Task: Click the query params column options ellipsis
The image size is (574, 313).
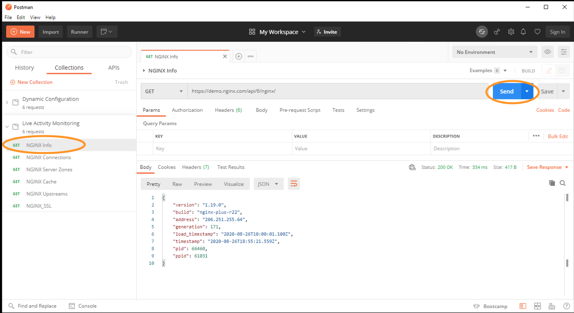Action: (x=536, y=136)
